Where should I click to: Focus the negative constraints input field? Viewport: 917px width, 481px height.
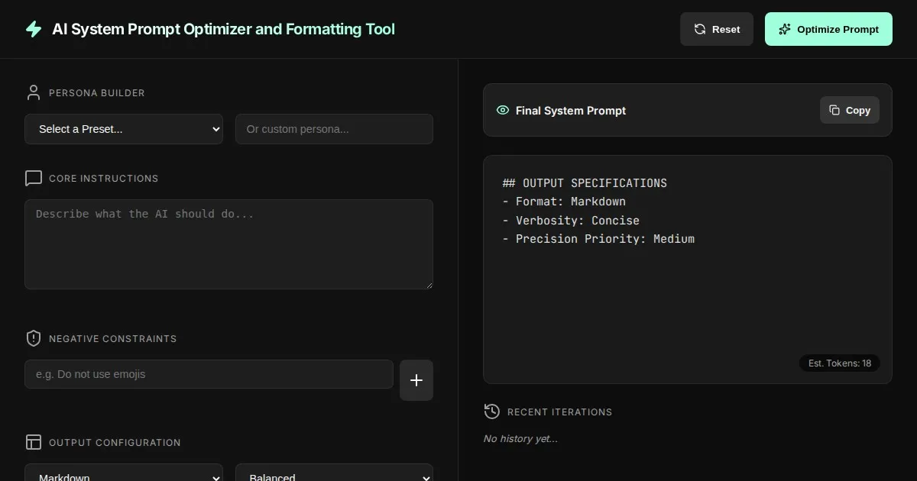[x=209, y=374]
